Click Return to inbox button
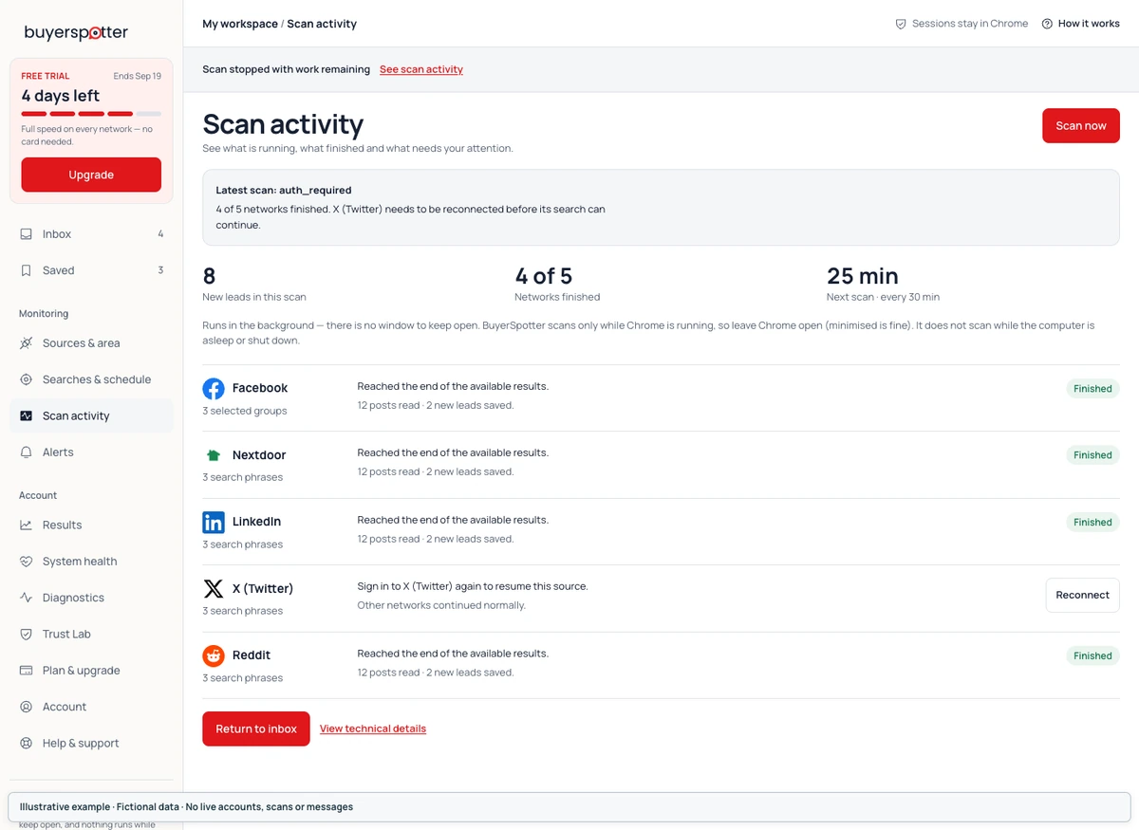 [x=256, y=729]
